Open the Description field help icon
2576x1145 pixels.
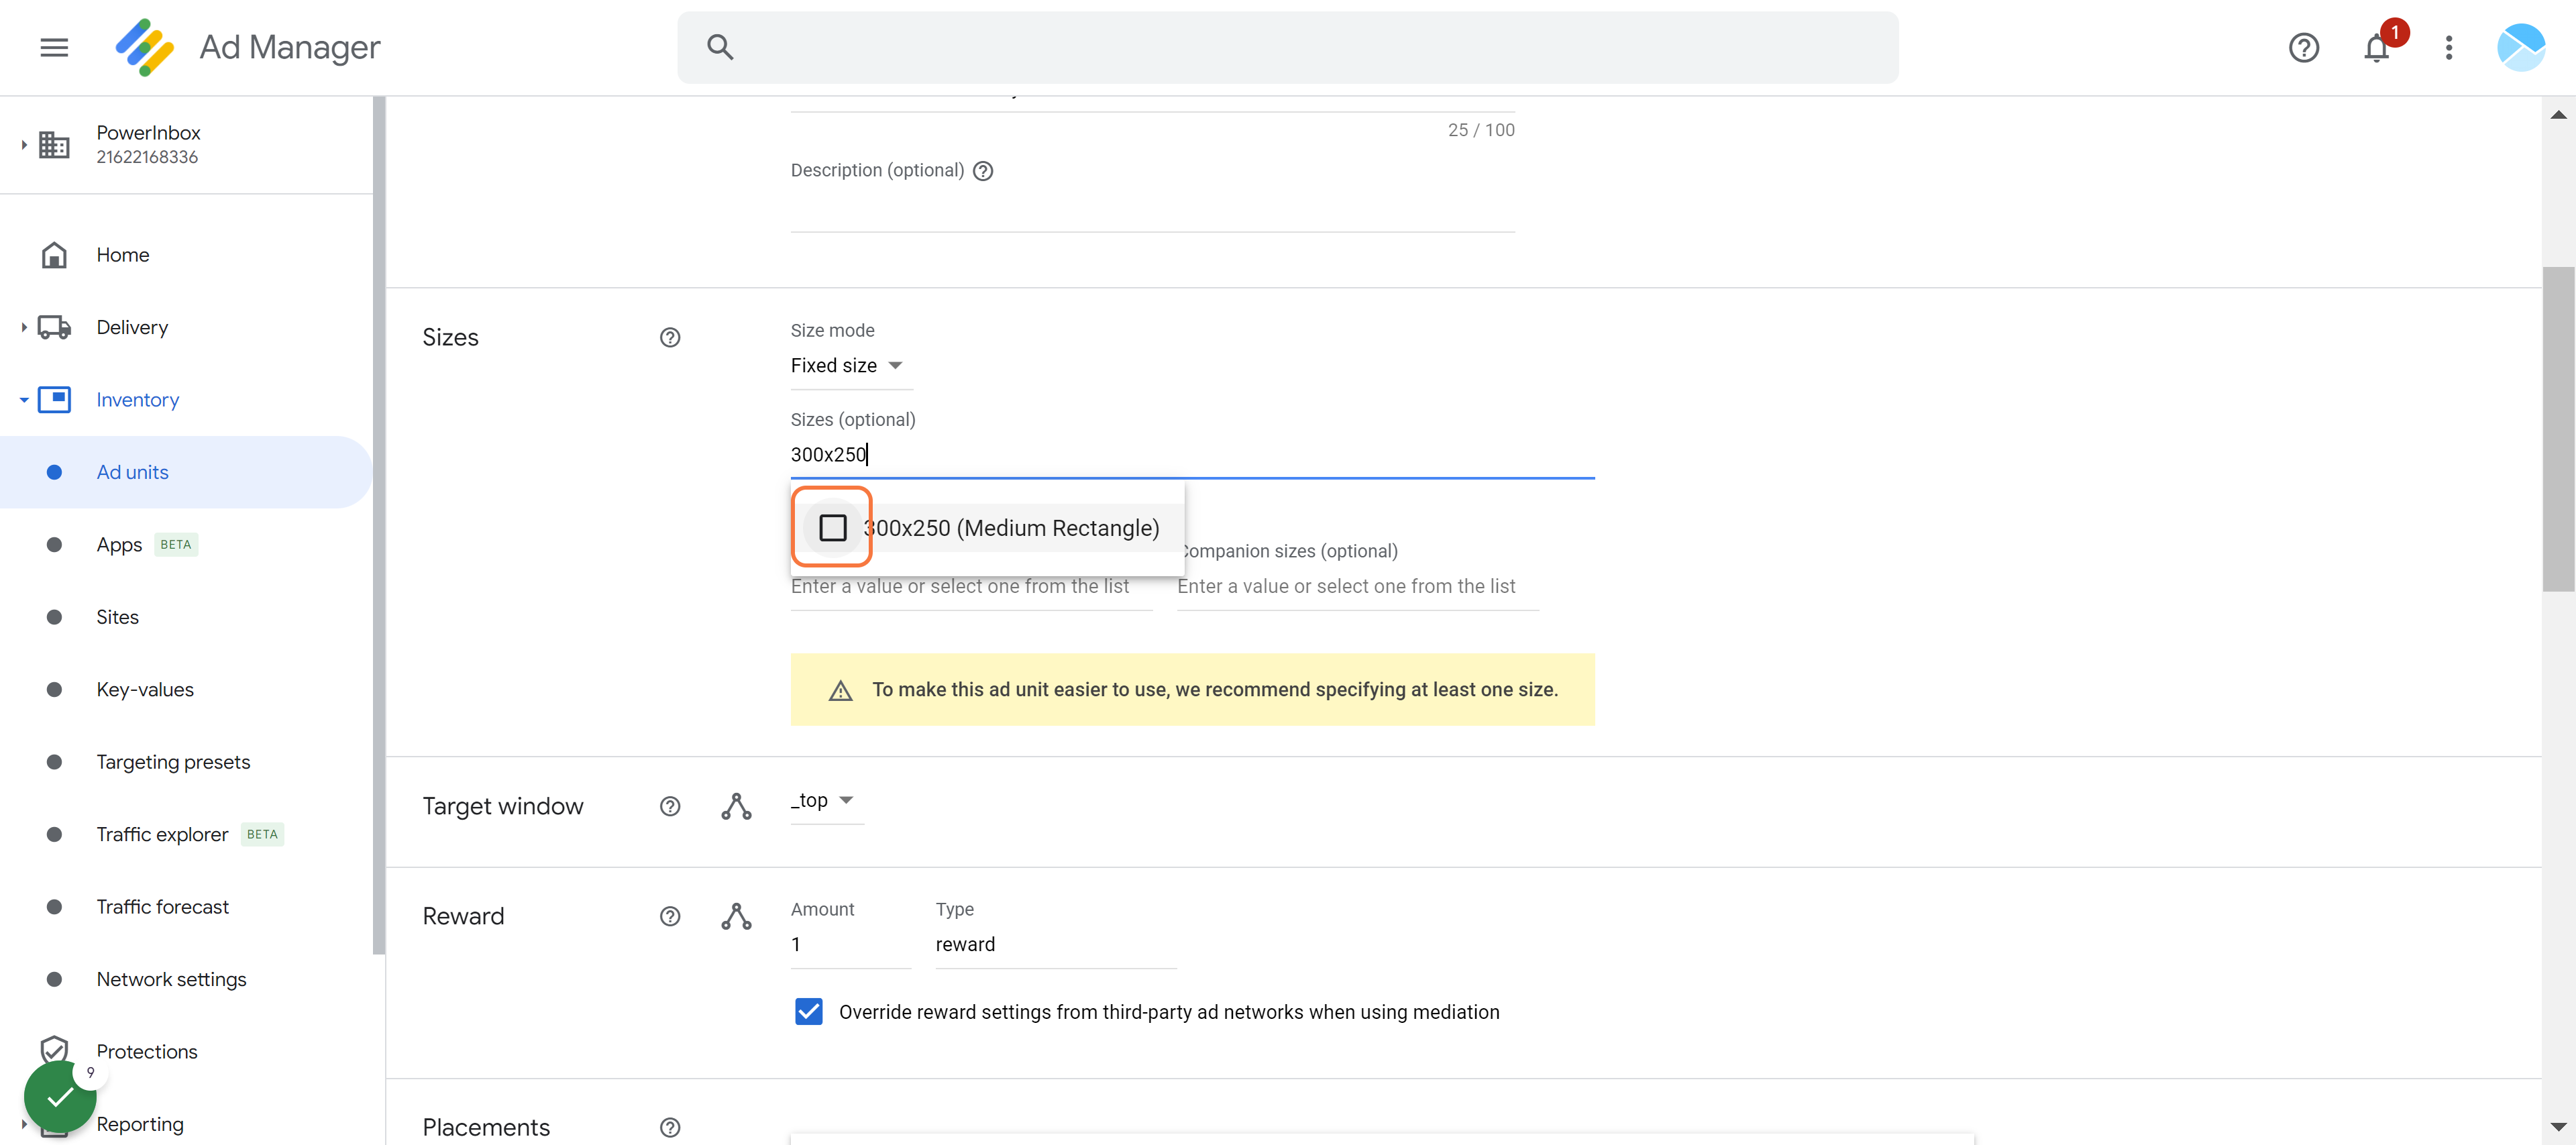983,171
